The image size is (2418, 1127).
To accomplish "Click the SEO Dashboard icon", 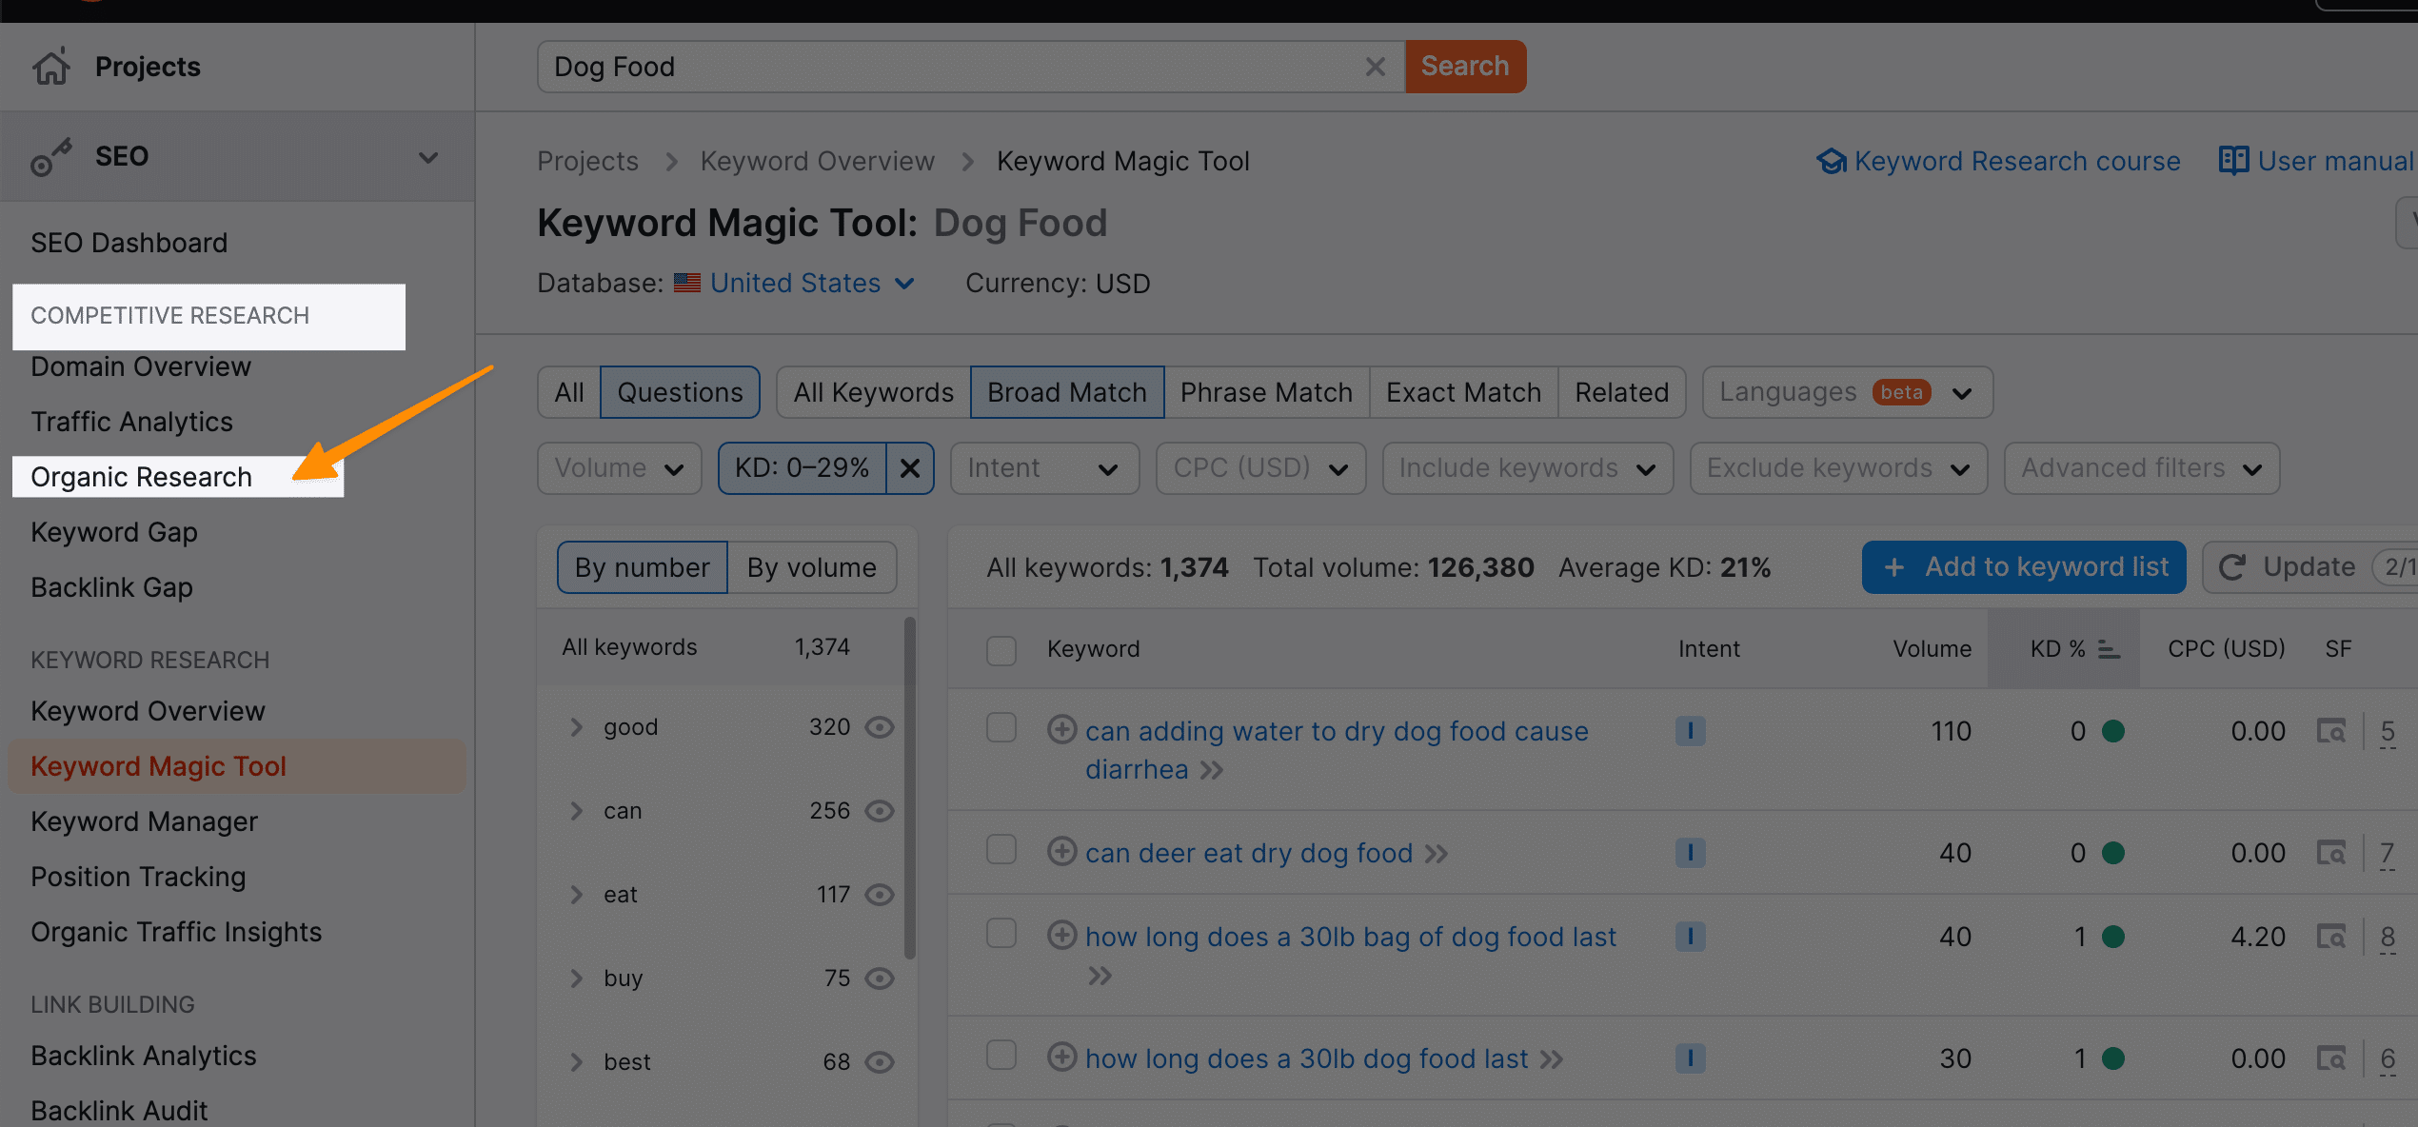I will click(129, 241).
